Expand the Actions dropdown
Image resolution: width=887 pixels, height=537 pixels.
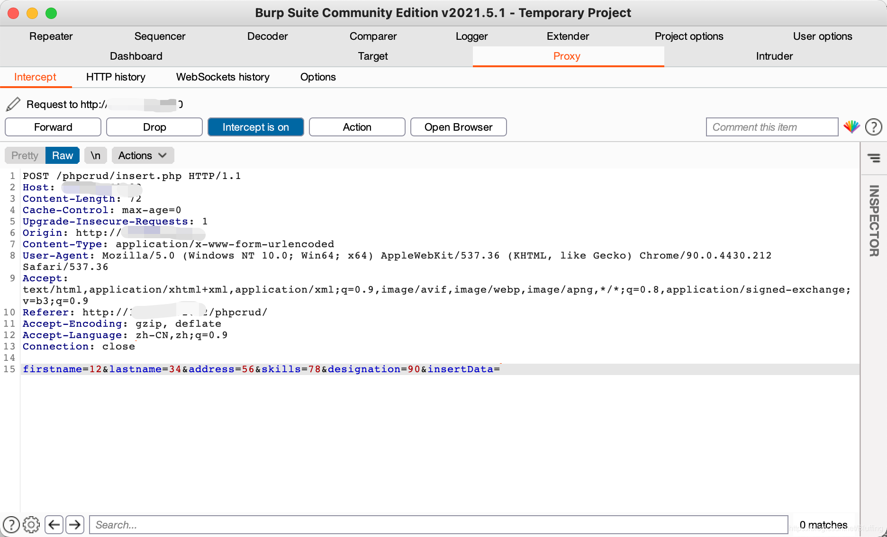(143, 155)
